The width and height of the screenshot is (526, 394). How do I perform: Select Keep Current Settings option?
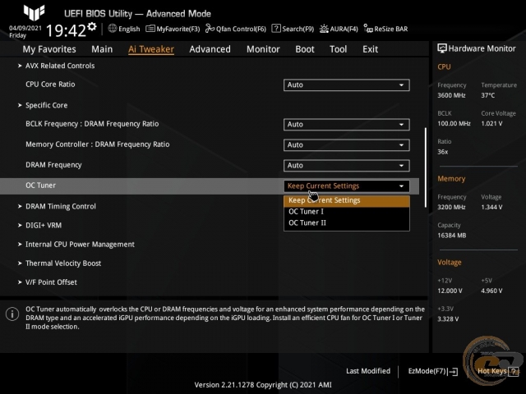pyautogui.click(x=347, y=200)
